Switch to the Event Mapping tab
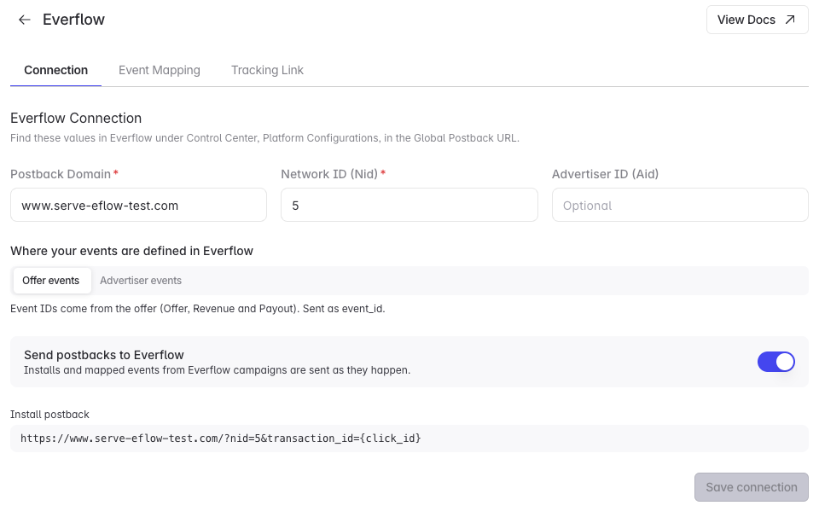Image resolution: width=819 pixels, height=517 pixels. tap(160, 70)
